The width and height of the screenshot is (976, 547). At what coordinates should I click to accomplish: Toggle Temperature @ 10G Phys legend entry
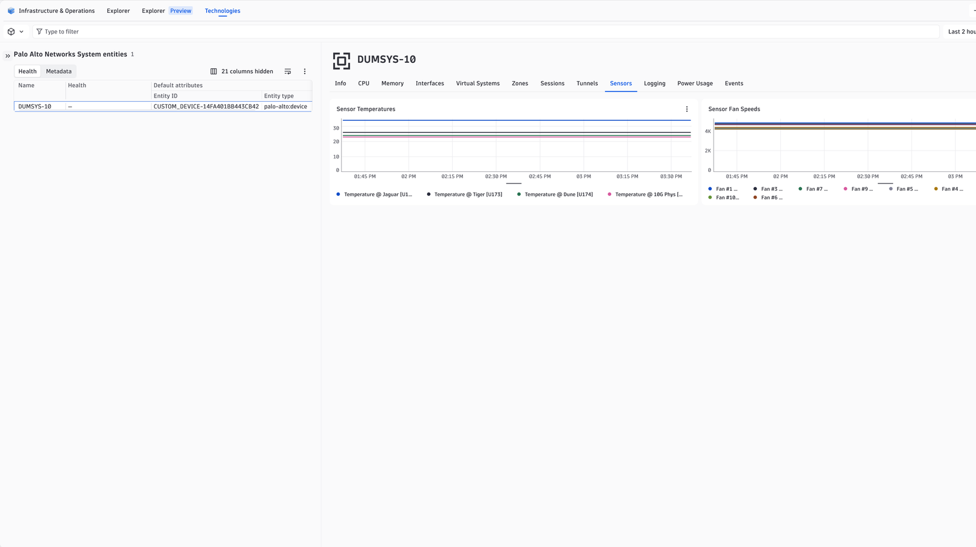(x=645, y=195)
